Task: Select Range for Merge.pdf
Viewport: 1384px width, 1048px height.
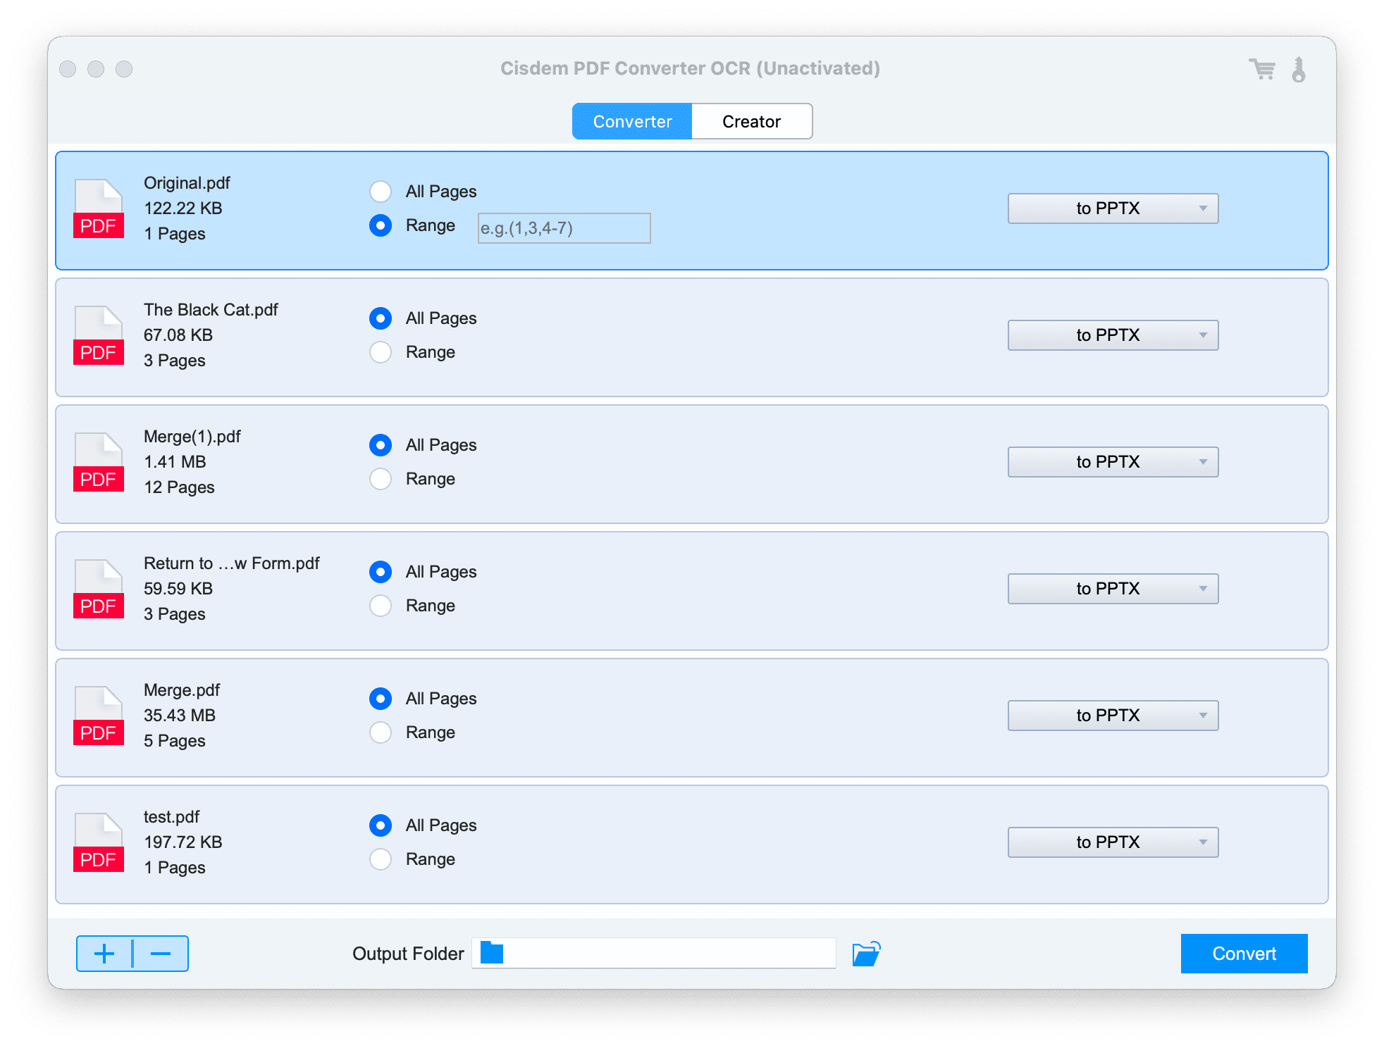Action: pos(381,732)
